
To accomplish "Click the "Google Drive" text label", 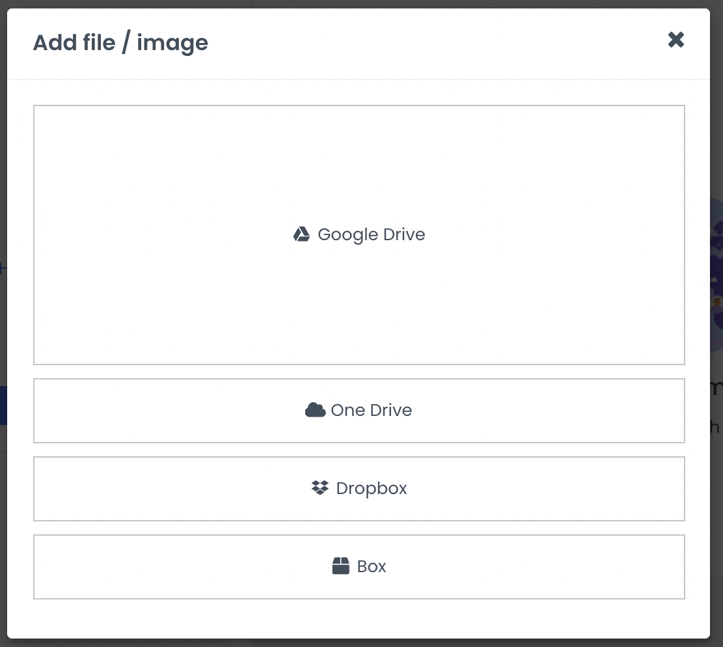I will (371, 234).
